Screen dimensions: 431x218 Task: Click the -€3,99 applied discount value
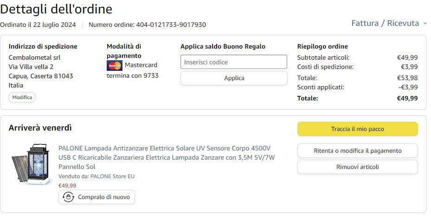point(407,87)
